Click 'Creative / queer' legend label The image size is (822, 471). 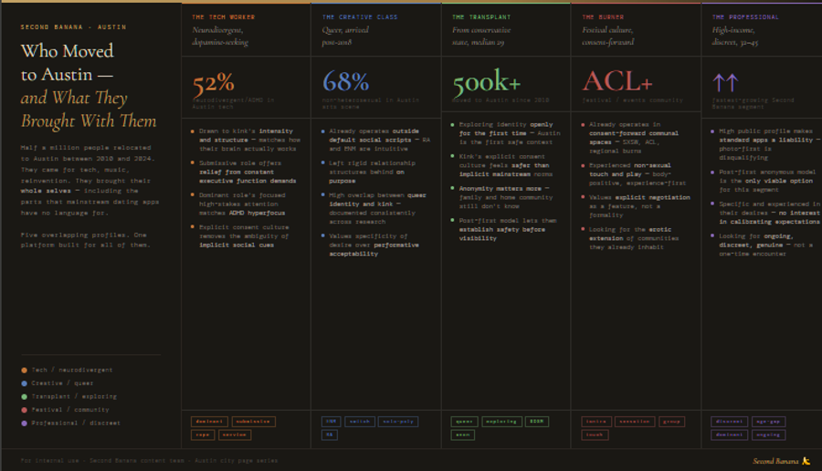click(x=62, y=383)
